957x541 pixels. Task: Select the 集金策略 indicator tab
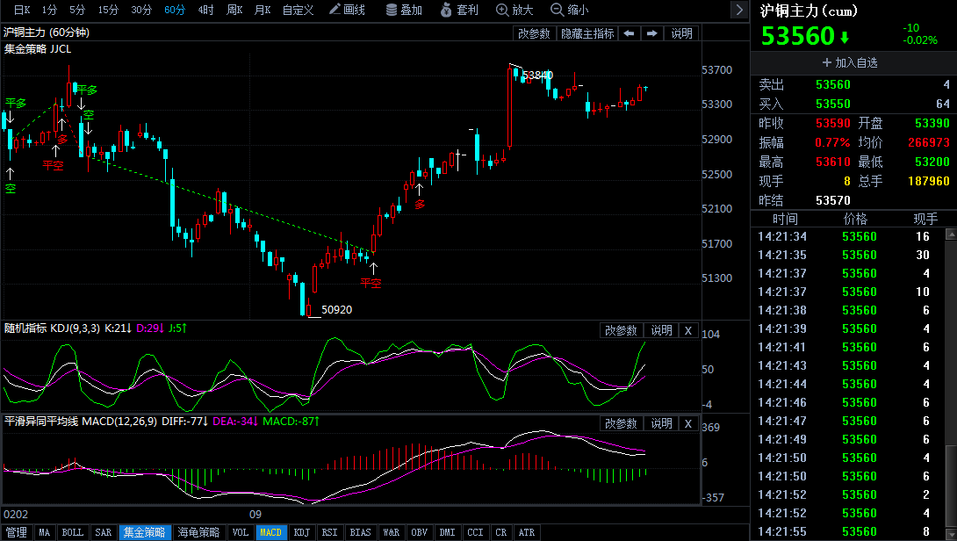[145, 532]
